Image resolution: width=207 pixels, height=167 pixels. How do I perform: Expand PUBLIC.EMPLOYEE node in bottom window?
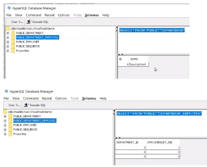5,125
